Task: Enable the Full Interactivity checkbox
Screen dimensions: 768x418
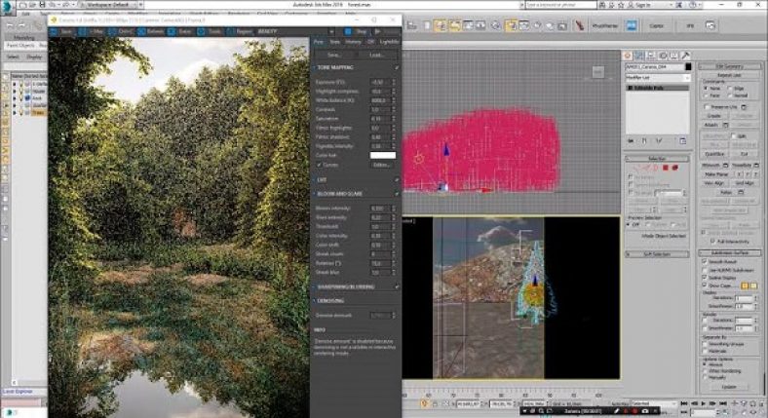Action: [x=711, y=241]
